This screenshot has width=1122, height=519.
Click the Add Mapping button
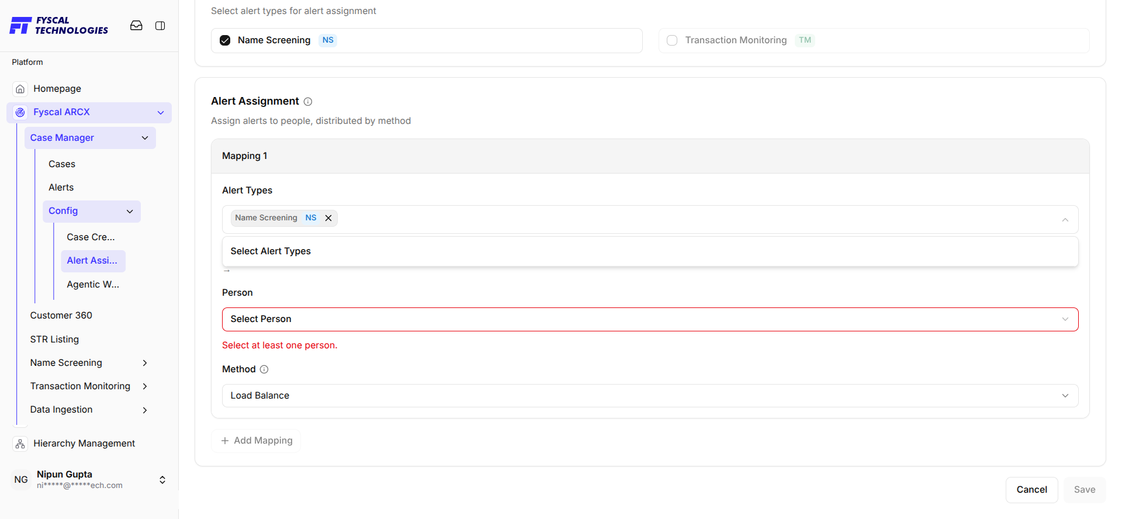tap(256, 441)
